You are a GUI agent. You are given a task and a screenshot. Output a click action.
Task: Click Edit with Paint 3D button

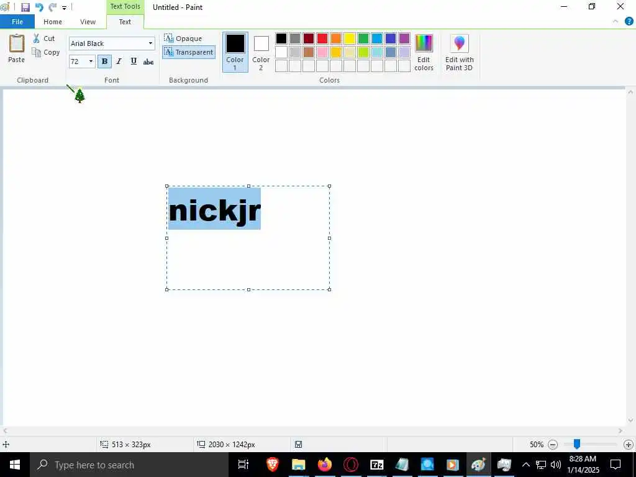pos(459,52)
